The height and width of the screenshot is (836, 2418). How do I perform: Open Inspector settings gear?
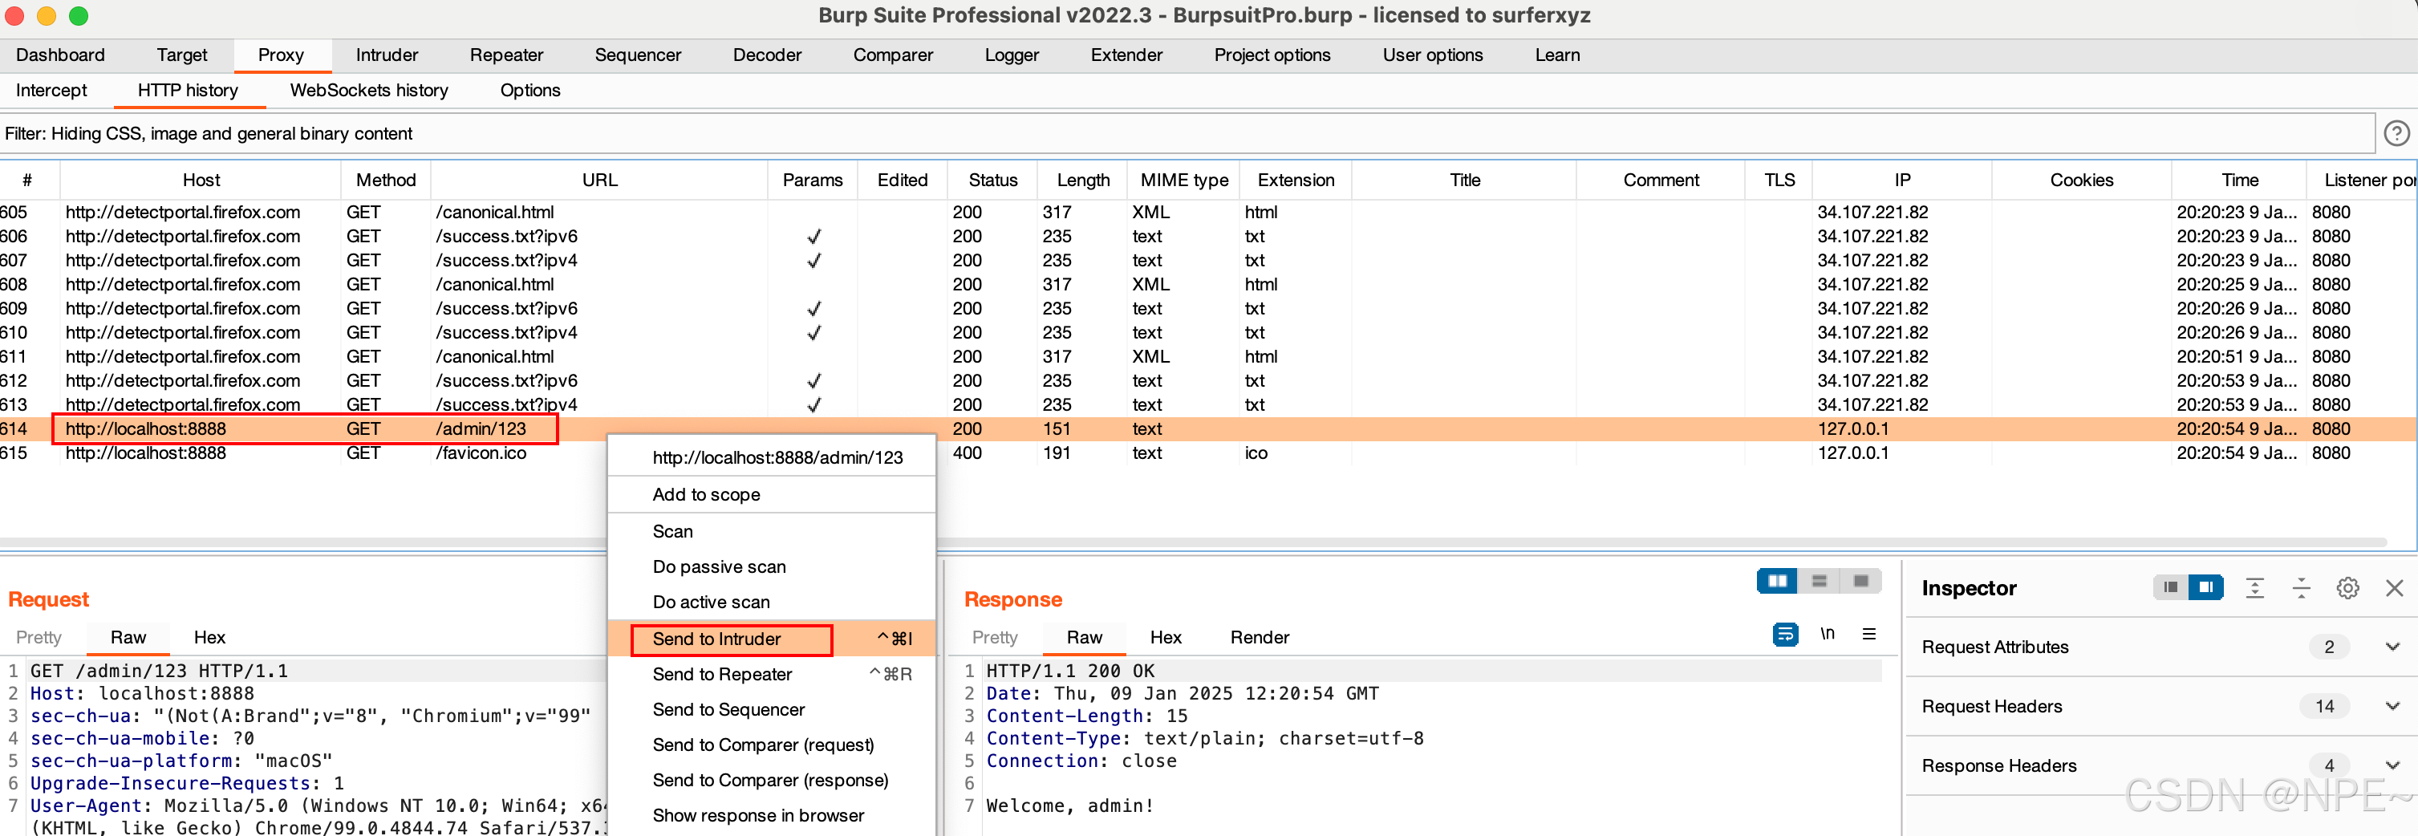pyautogui.click(x=2347, y=588)
